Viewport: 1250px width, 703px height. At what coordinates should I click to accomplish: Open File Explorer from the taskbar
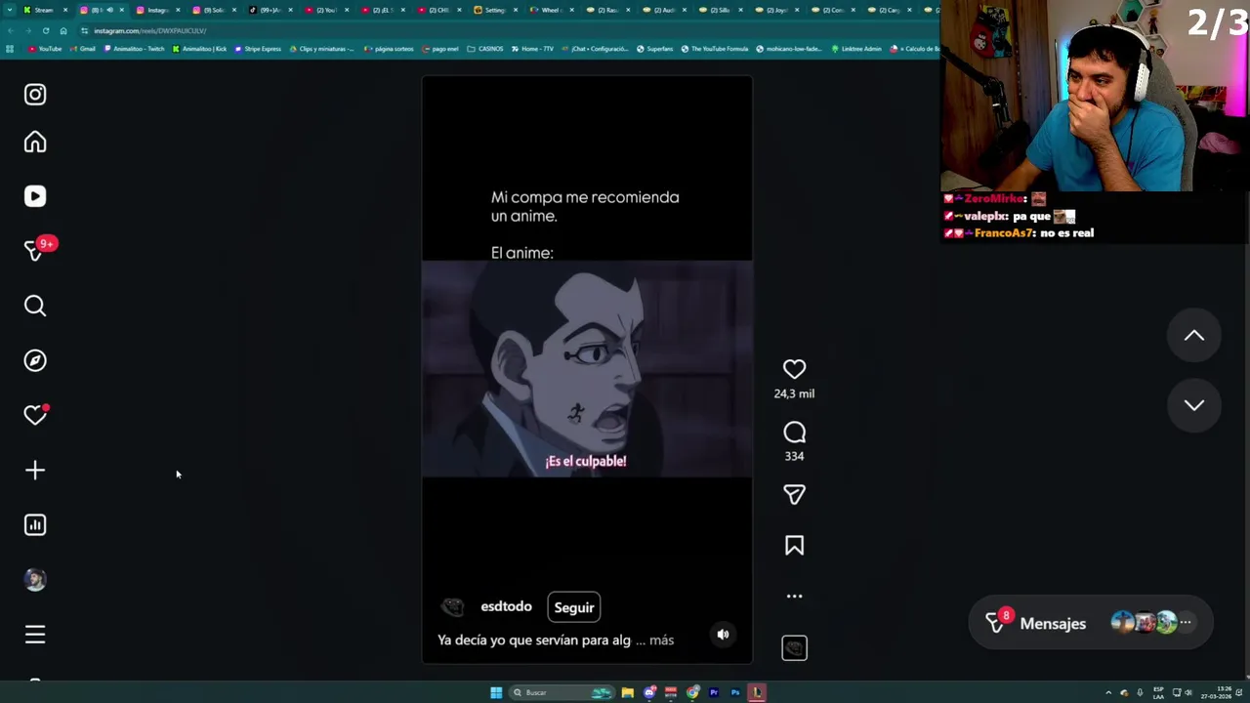(627, 692)
